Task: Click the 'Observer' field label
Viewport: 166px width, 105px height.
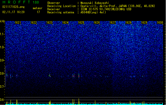Action: [x=54, y=3]
